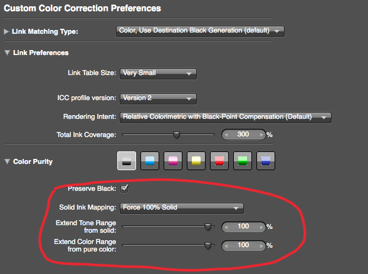Select the Cyan color purity icon
Viewport: 368px width, 274px height.
(150, 161)
